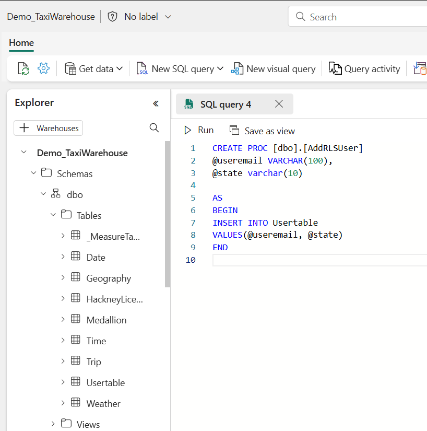Expand the Views folder
The height and width of the screenshot is (431, 427).
[x=53, y=424]
